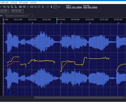
Task: Open the ヘルプ menu
Action: click(33, 2)
